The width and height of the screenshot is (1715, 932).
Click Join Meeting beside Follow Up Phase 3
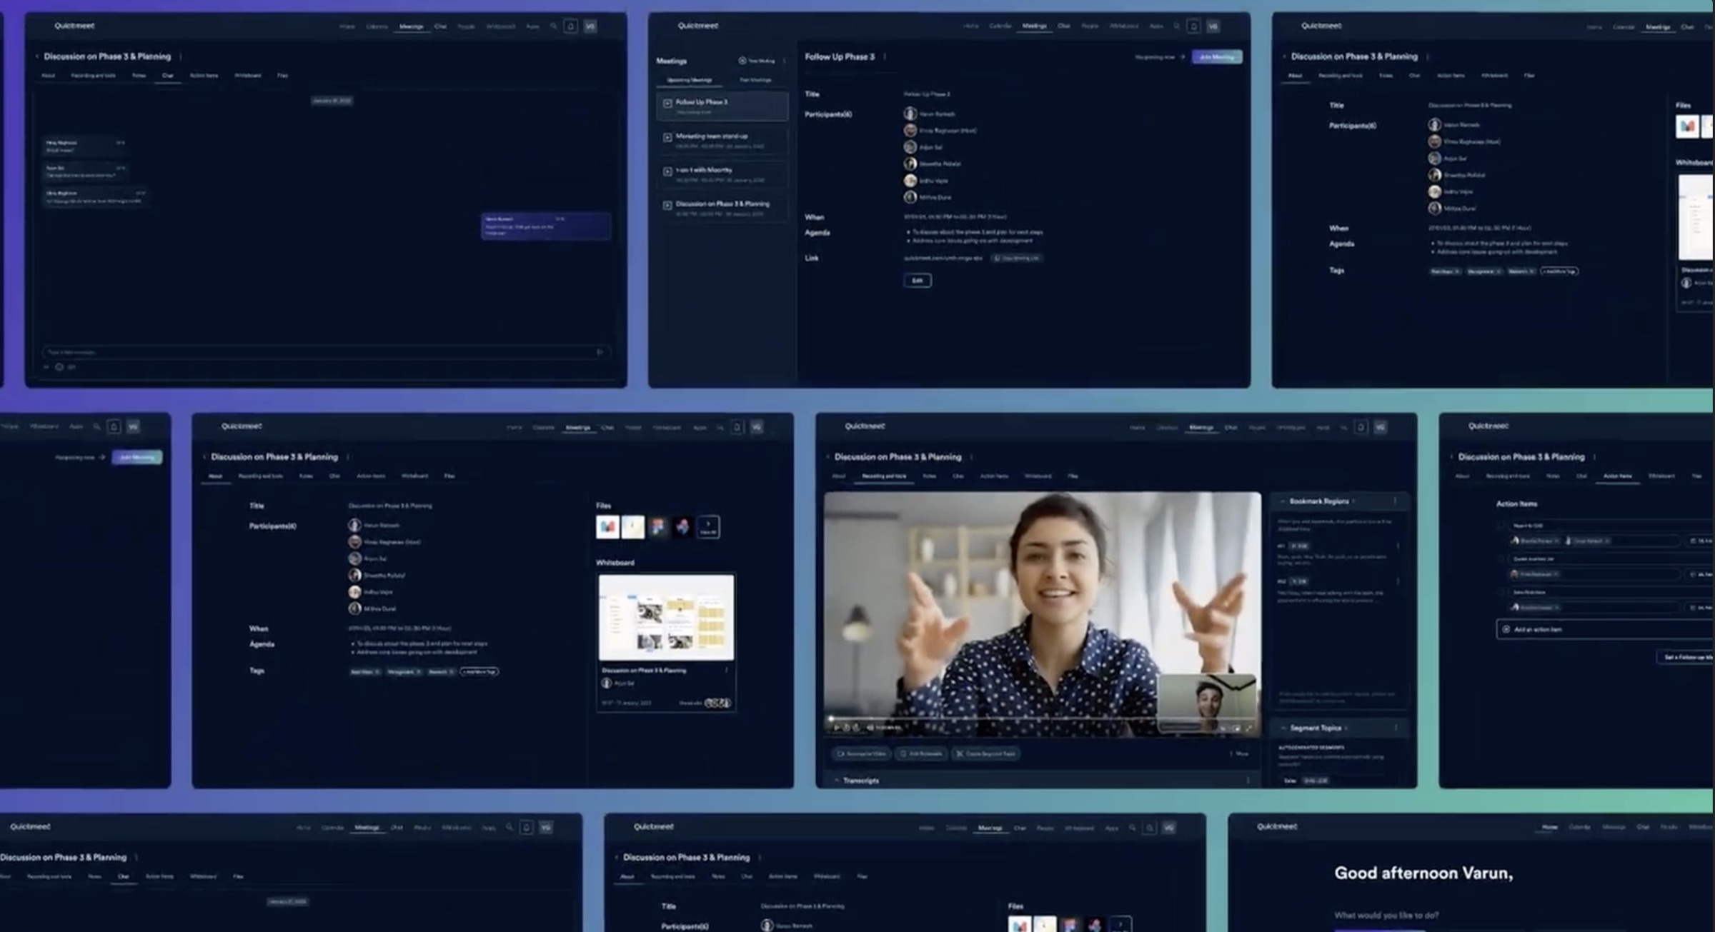click(x=1217, y=57)
